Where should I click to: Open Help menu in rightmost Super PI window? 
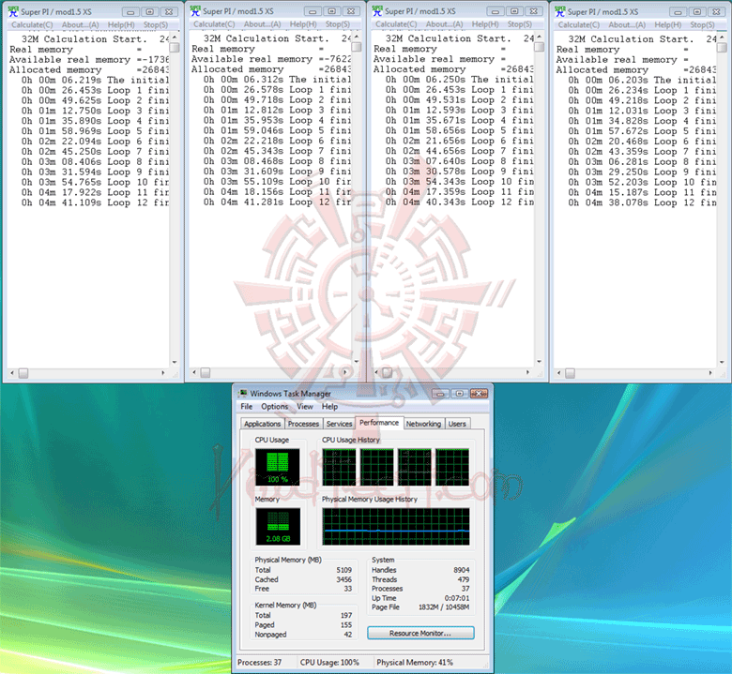coord(668,24)
